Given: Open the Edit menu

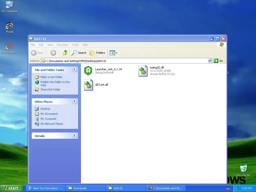Looking at the screenshot, I should point(41,45).
